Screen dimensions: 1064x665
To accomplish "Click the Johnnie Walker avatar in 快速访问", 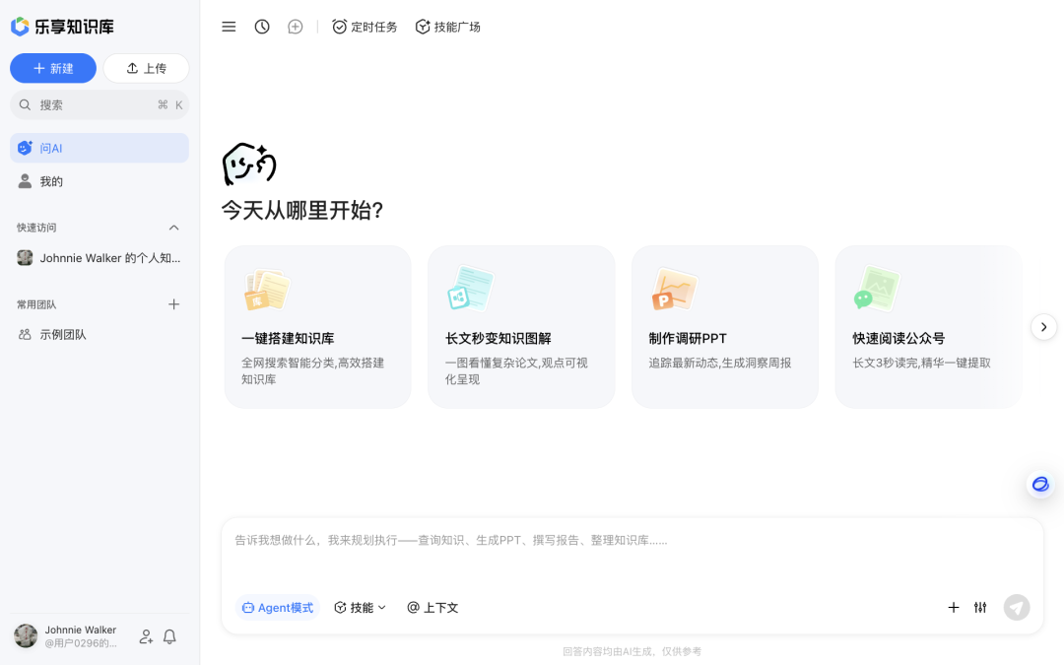I will coord(25,258).
